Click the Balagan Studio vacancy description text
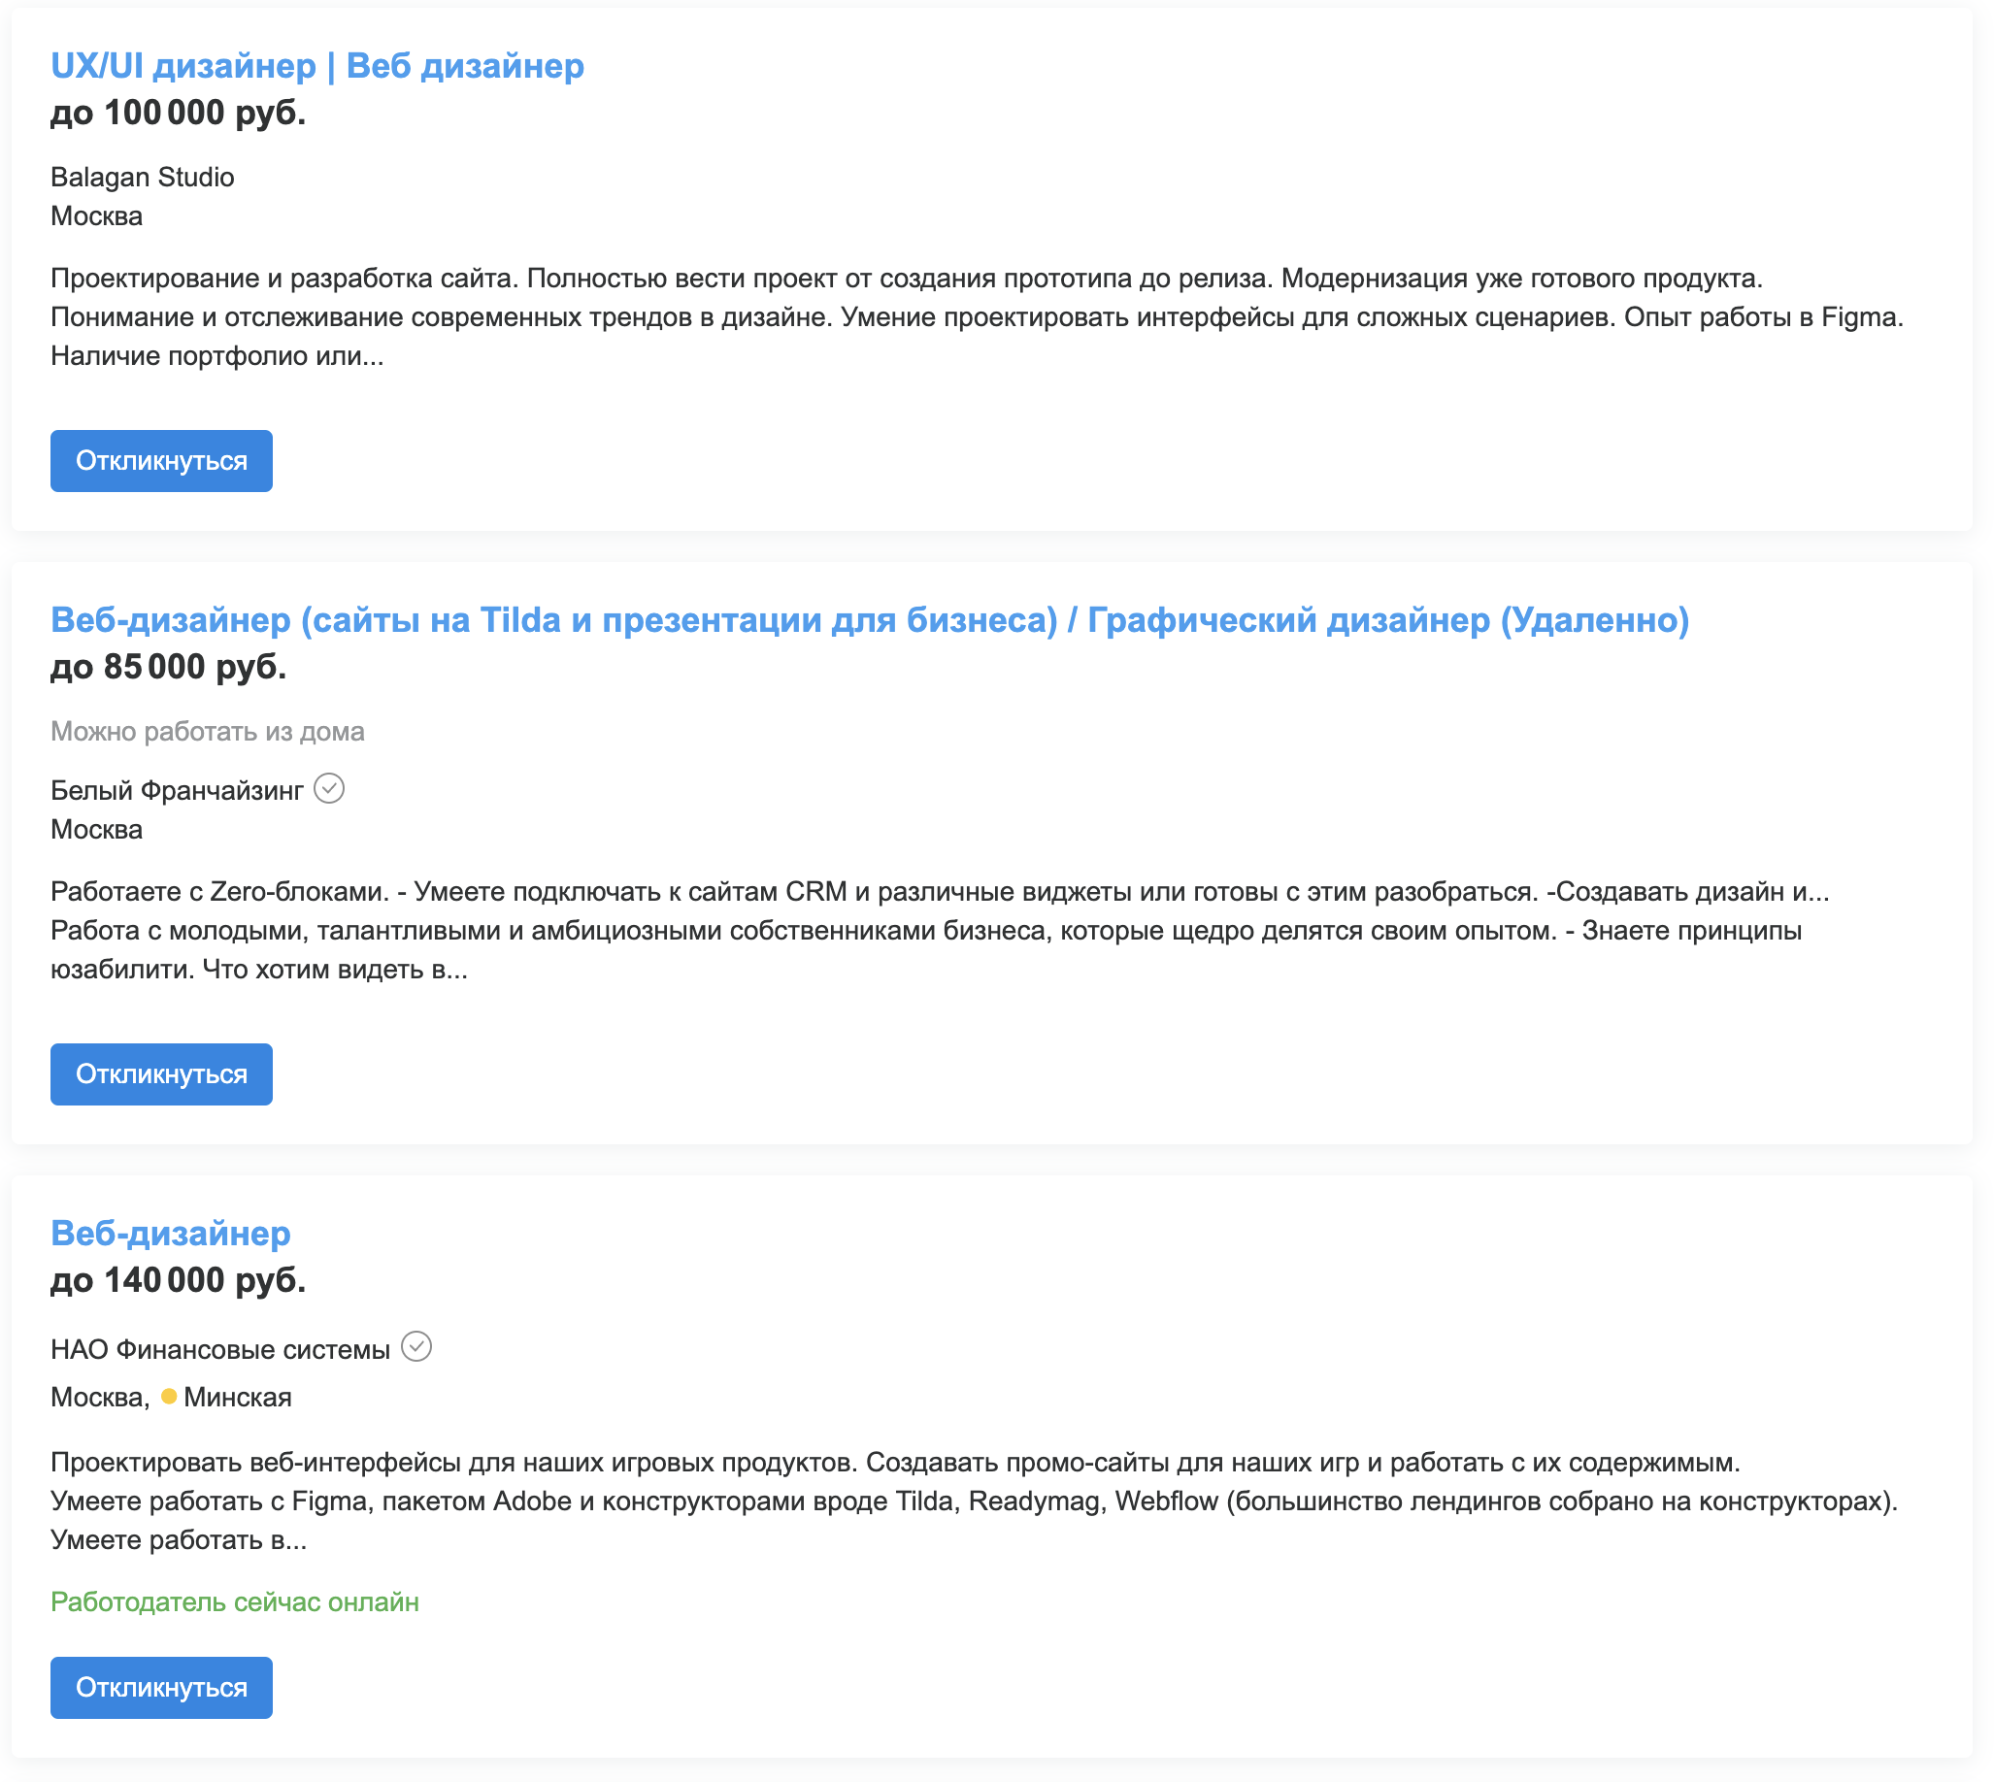Image resolution: width=1994 pixels, height=1782 pixels. click(976, 317)
